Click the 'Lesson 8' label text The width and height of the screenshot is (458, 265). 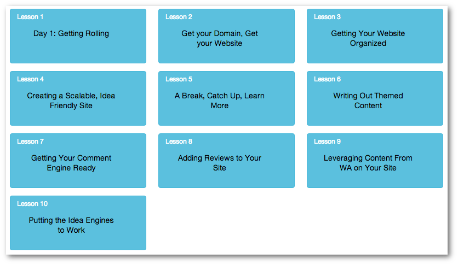click(179, 142)
